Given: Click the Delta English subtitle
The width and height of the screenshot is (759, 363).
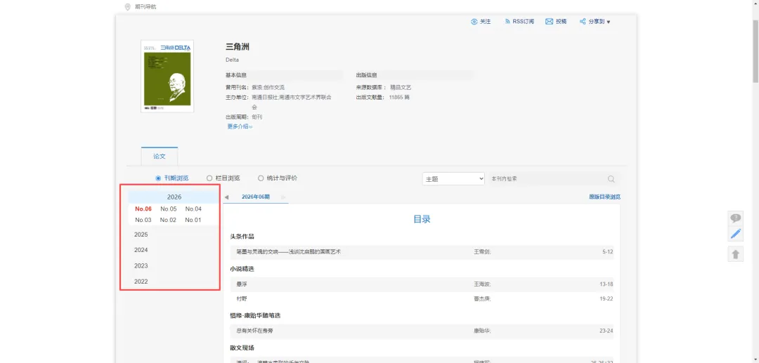Looking at the screenshot, I should tap(233, 60).
